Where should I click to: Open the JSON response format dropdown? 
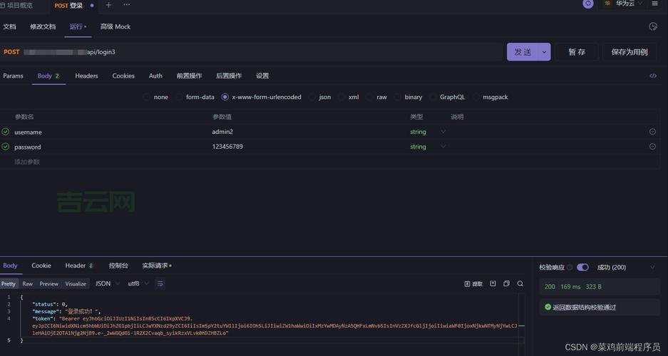(x=108, y=283)
